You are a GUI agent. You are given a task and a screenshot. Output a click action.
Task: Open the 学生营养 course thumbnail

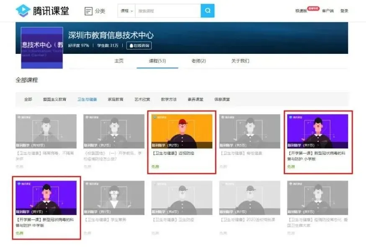[x=114, y=198]
